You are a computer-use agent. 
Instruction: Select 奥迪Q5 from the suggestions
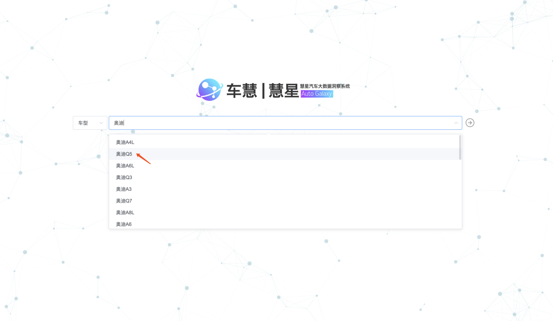(x=285, y=154)
